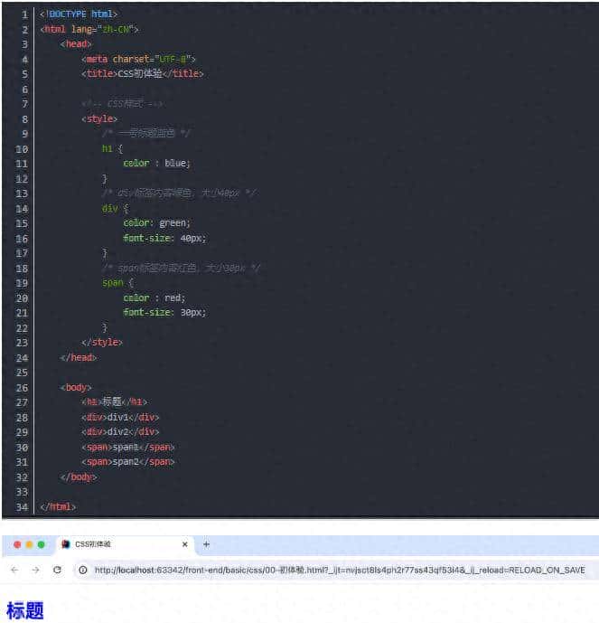Image resolution: width=599 pixels, height=623 pixels.
Task: Click the opening body tag
Action: 76,387
